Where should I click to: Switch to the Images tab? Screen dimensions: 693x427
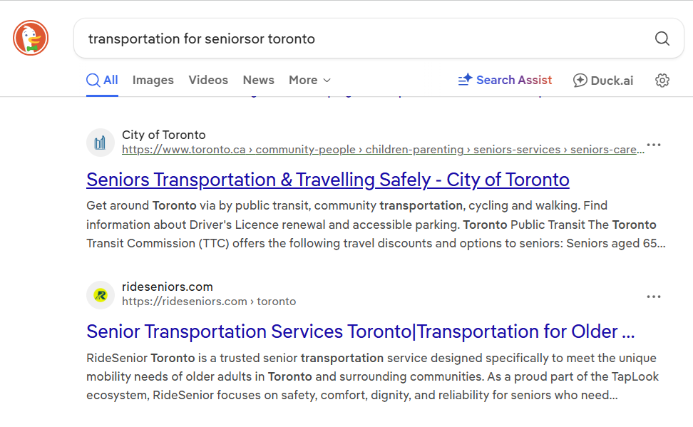(x=153, y=80)
